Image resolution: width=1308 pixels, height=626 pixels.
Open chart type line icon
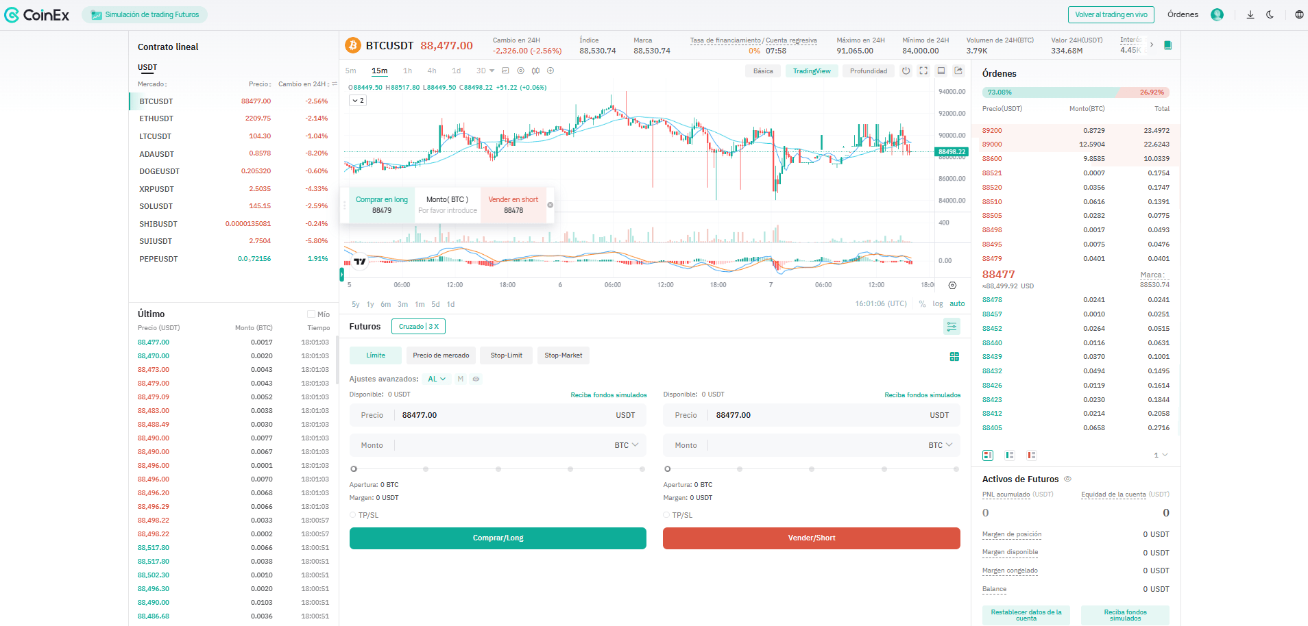click(506, 71)
